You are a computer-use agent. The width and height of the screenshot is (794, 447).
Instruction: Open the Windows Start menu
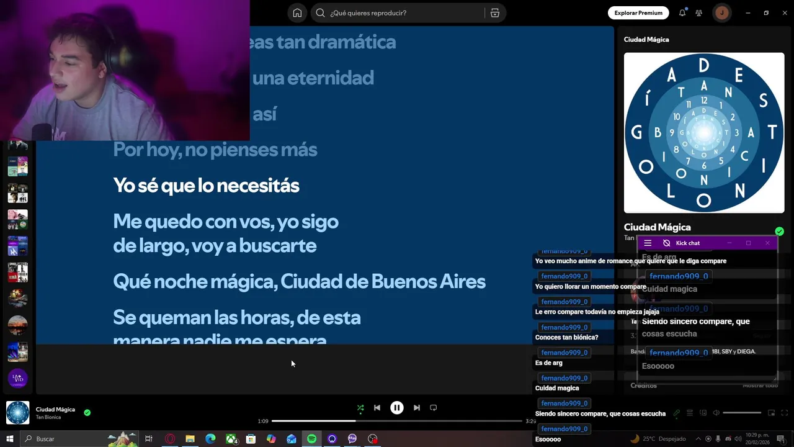[x=10, y=439]
